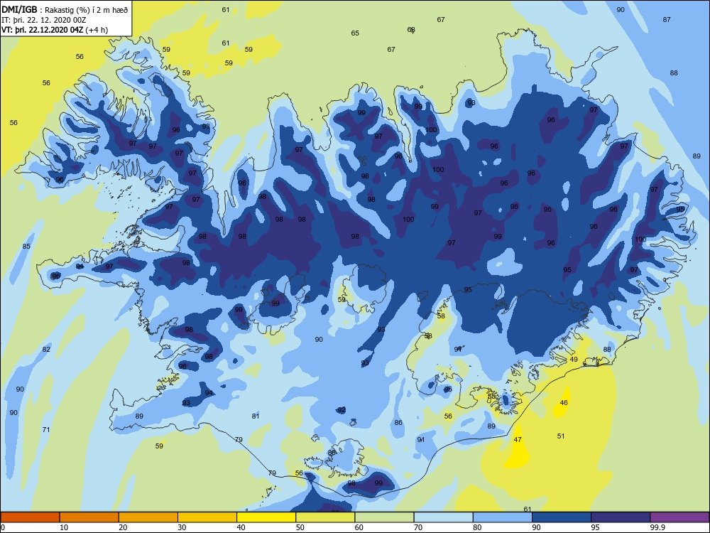
Task: Click the '86' value in south Iceland
Action: click(398, 422)
